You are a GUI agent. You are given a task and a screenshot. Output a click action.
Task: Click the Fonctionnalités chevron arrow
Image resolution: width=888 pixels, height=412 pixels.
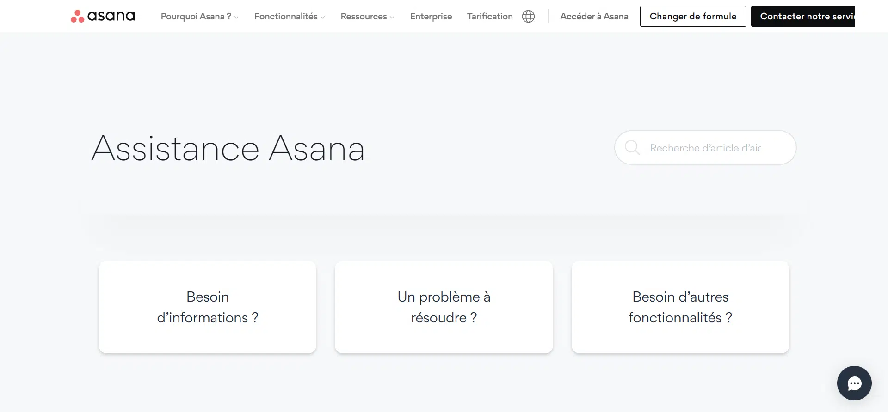323,17
